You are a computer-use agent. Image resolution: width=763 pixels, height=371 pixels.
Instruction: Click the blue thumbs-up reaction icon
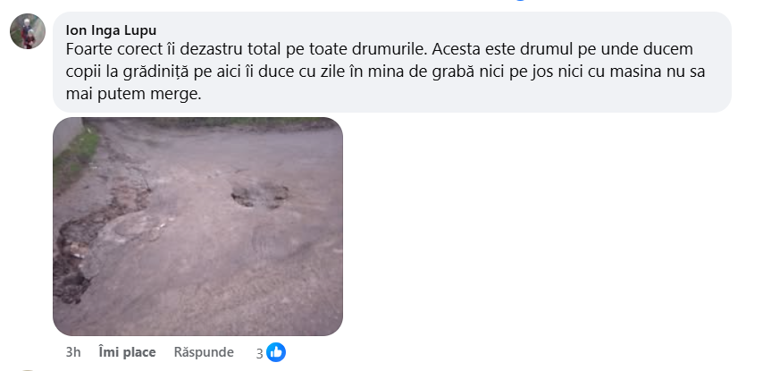click(x=276, y=352)
